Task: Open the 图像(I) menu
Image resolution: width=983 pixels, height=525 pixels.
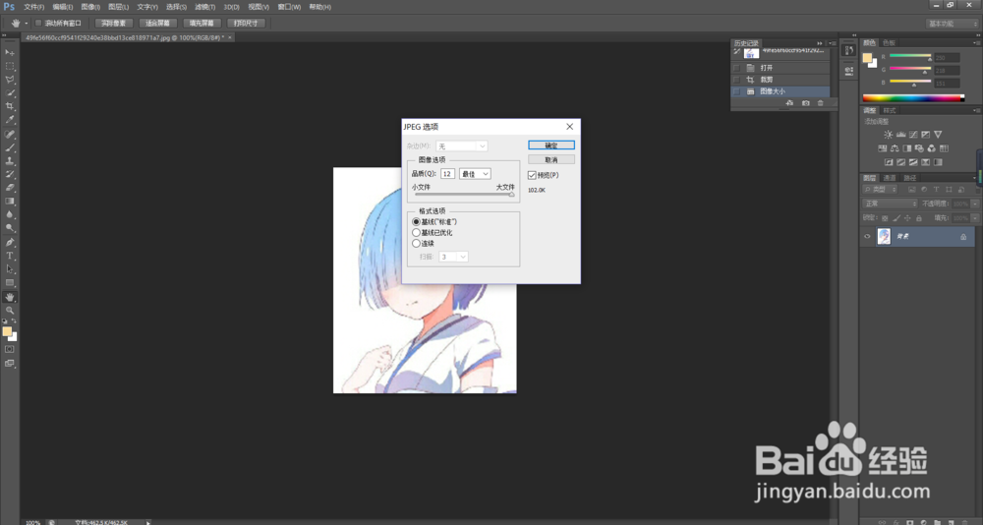Action: coord(90,7)
